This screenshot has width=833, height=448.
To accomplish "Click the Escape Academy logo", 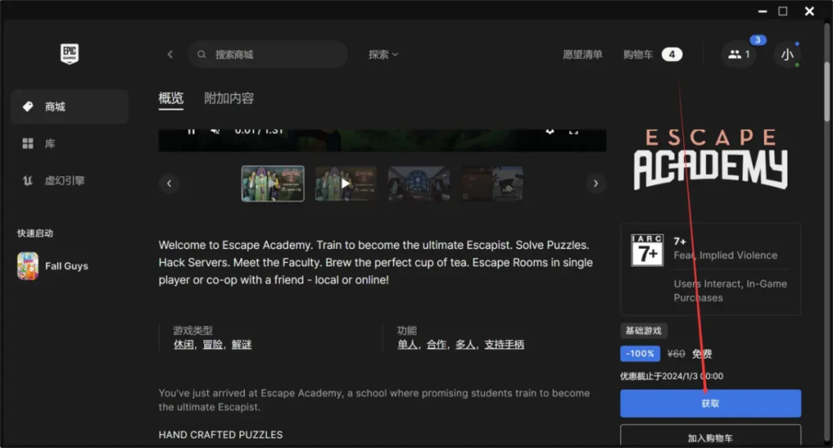I will (x=710, y=159).
